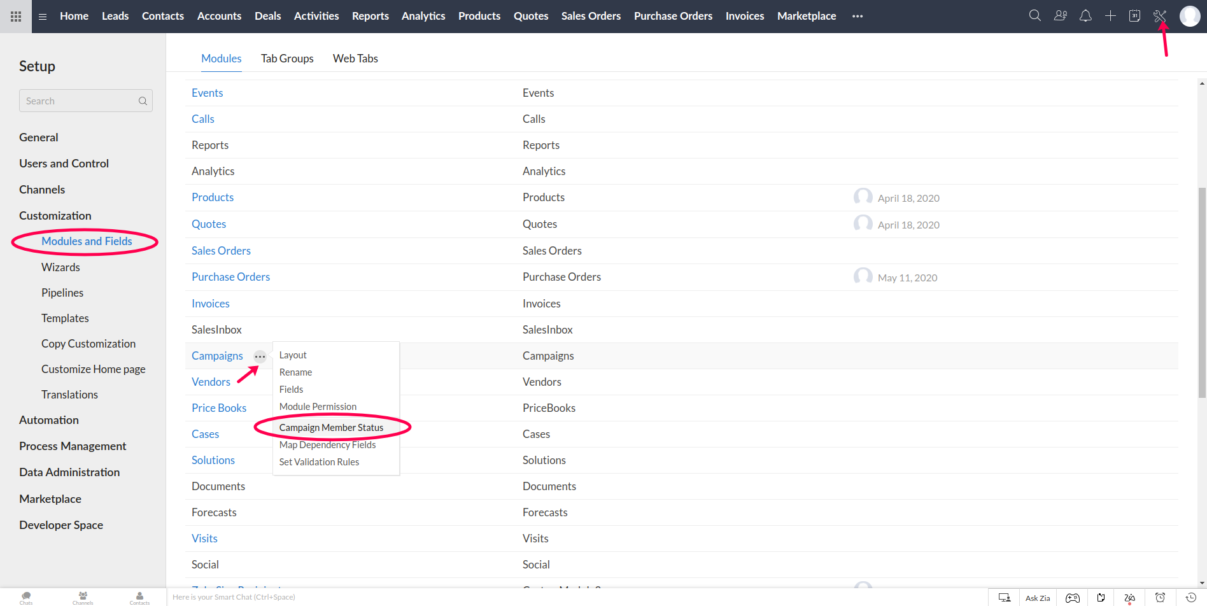Open the user profile avatar
Image resolution: width=1207 pixels, height=606 pixels.
point(1190,16)
